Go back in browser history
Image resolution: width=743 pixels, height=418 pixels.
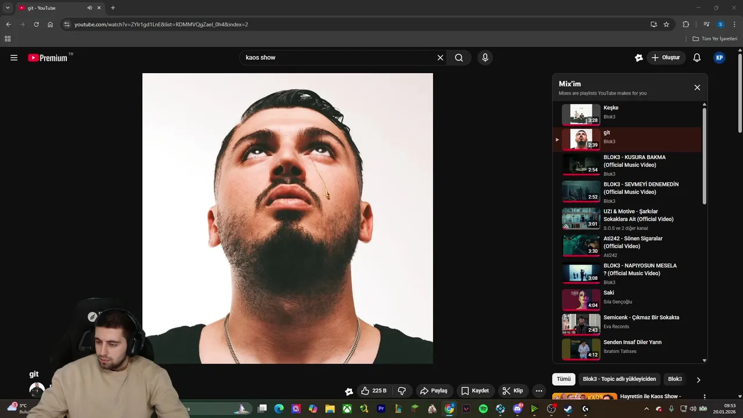point(8,24)
